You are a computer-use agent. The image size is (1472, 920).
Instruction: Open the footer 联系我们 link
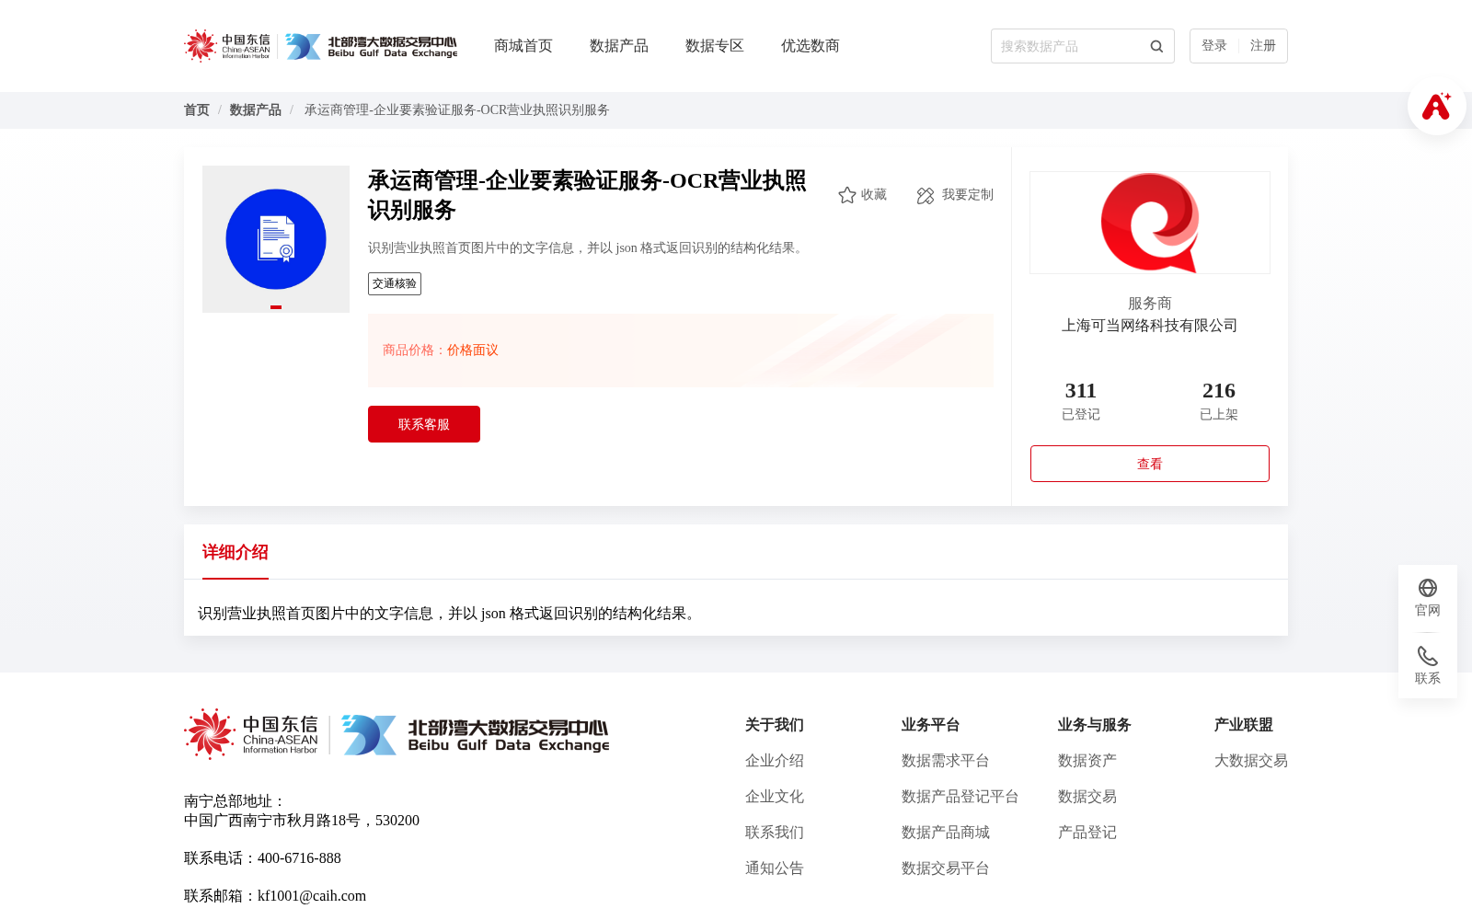click(775, 833)
